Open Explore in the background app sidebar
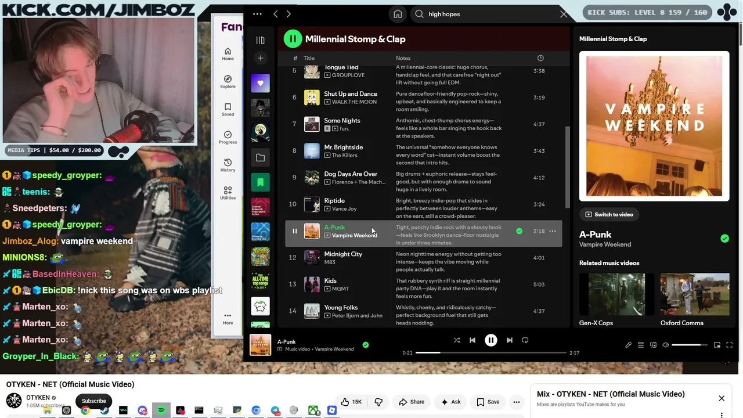Viewport: 743px width, 418px height. click(228, 82)
